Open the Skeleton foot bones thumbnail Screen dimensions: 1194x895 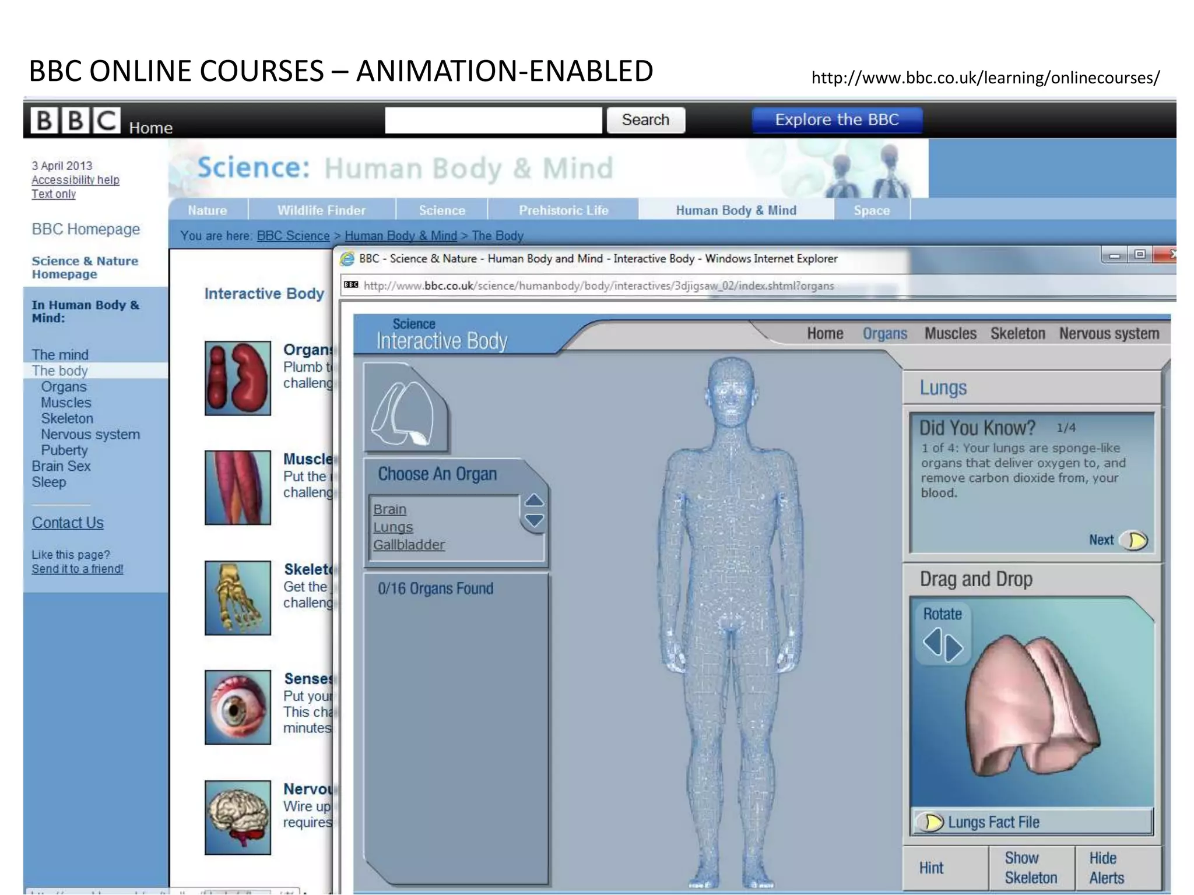(238, 598)
